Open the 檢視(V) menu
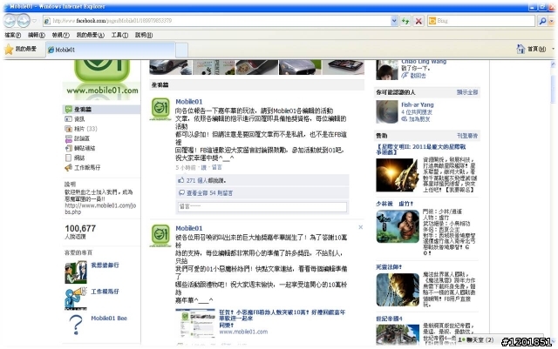Screen dimensions: 558x349 (60, 35)
